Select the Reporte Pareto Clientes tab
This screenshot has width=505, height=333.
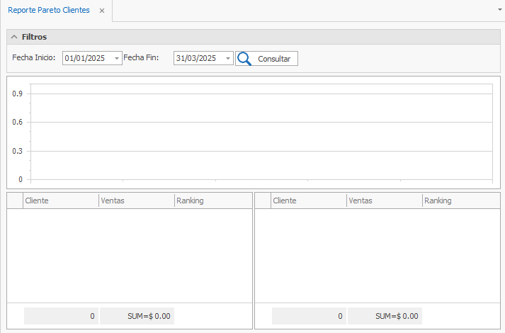[48, 11]
